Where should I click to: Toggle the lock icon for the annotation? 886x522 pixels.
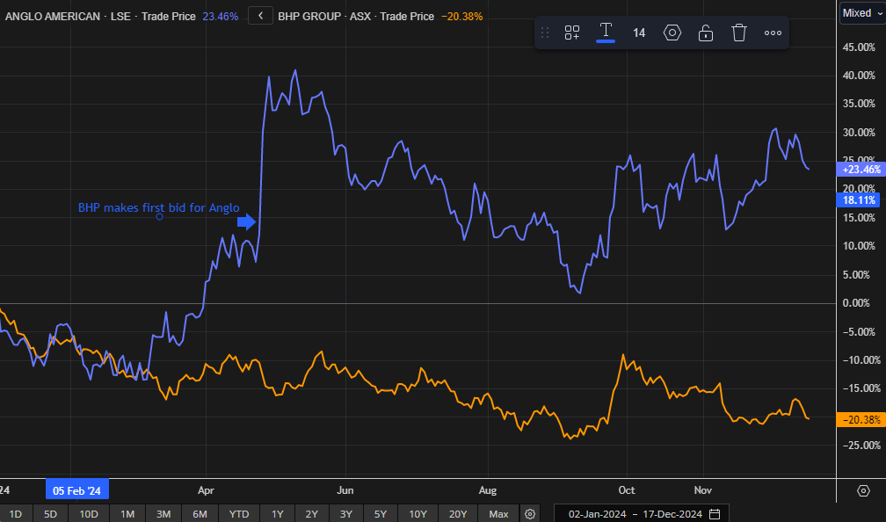(x=705, y=33)
